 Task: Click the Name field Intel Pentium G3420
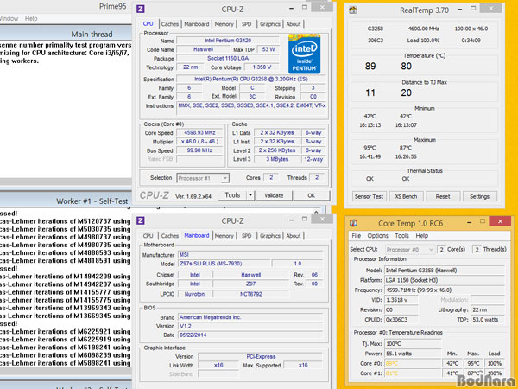tap(228, 41)
